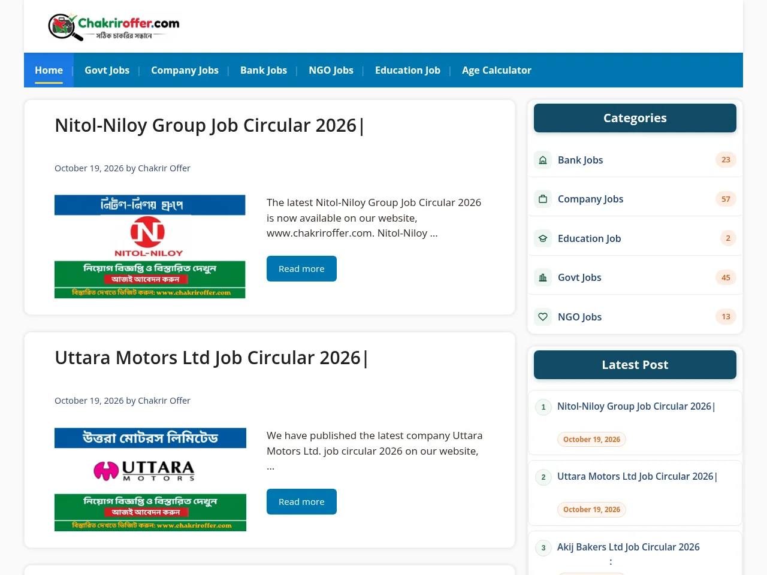Image resolution: width=767 pixels, height=575 pixels.
Task: Open Bank Jobs in the navigation bar
Action: tap(264, 70)
